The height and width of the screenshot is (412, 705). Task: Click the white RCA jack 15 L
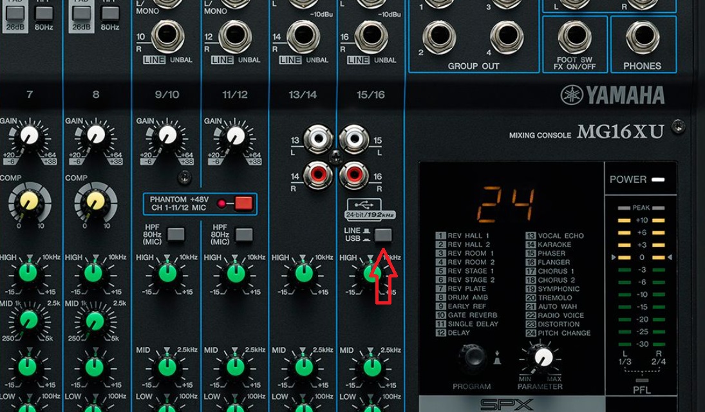point(354,139)
